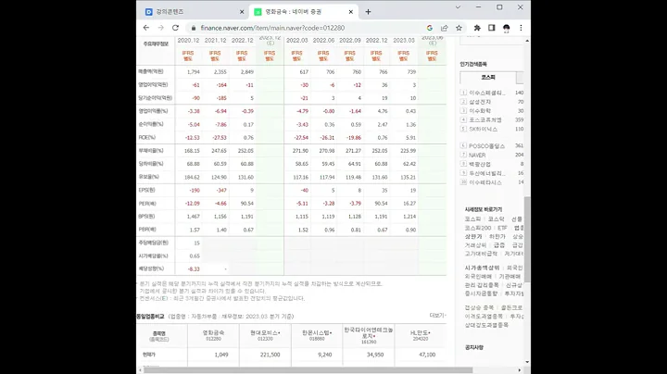Switch to the 강의콘텐츠 tab
Viewport: 667px width, 374px height.
[194, 12]
